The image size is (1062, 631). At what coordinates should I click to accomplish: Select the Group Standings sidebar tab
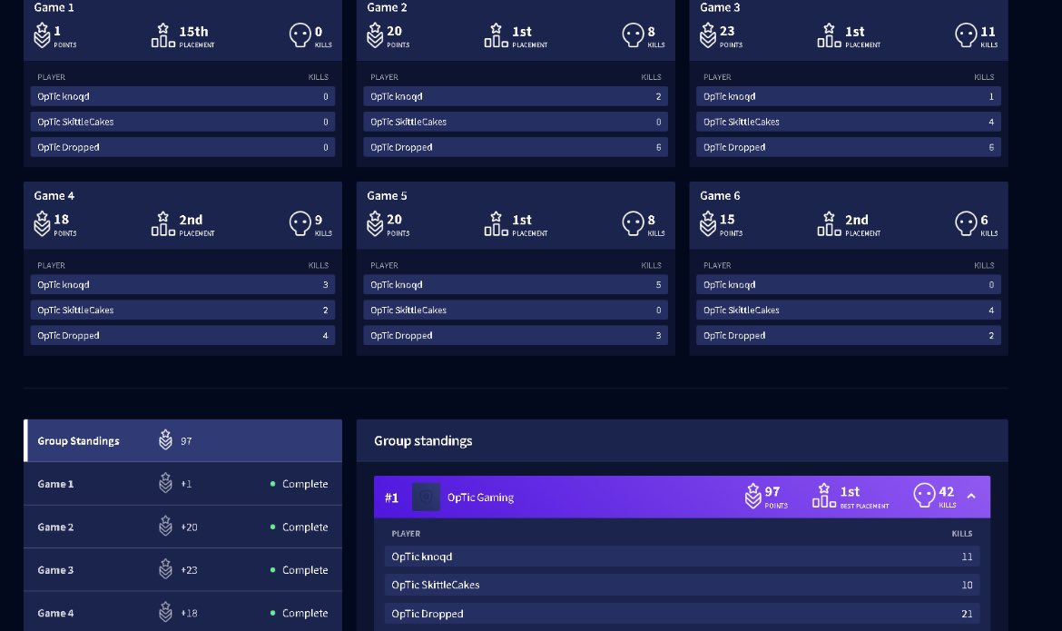pyautogui.click(x=182, y=440)
